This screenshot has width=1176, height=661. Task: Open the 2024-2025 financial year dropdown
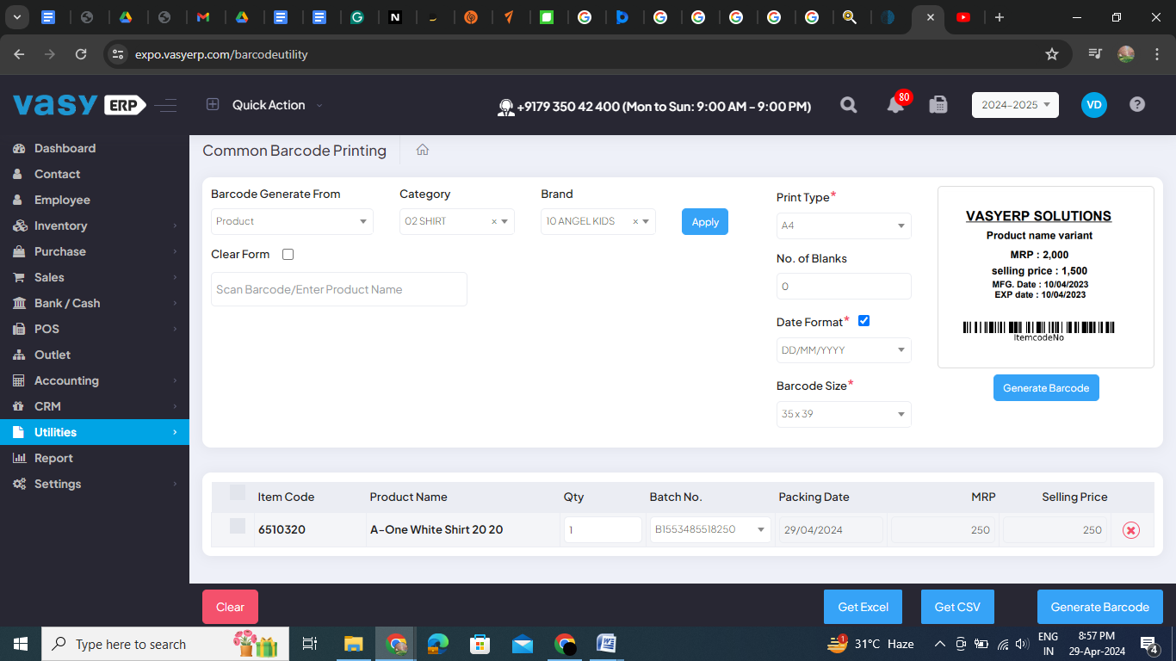click(1015, 105)
